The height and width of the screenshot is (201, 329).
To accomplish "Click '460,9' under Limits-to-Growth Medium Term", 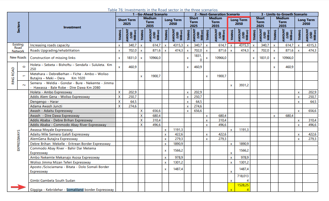I will point(289,67).
